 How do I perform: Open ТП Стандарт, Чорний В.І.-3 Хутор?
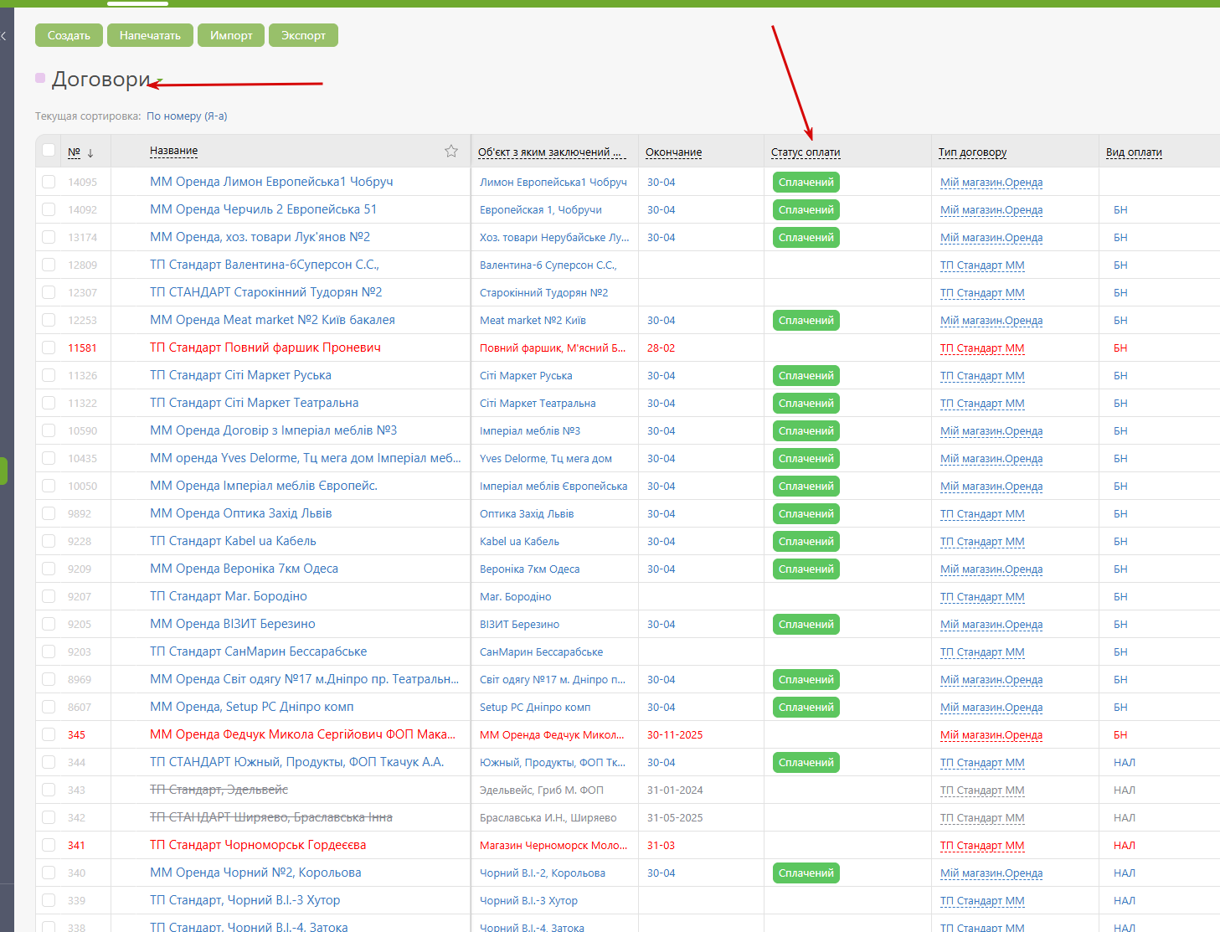(245, 900)
